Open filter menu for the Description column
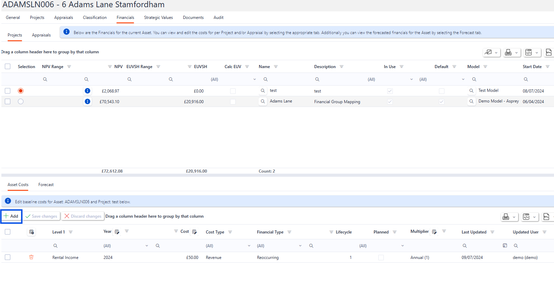This screenshot has width=554, height=283. pyautogui.click(x=341, y=67)
